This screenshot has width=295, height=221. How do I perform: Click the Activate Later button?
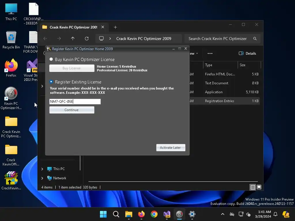[171, 148]
